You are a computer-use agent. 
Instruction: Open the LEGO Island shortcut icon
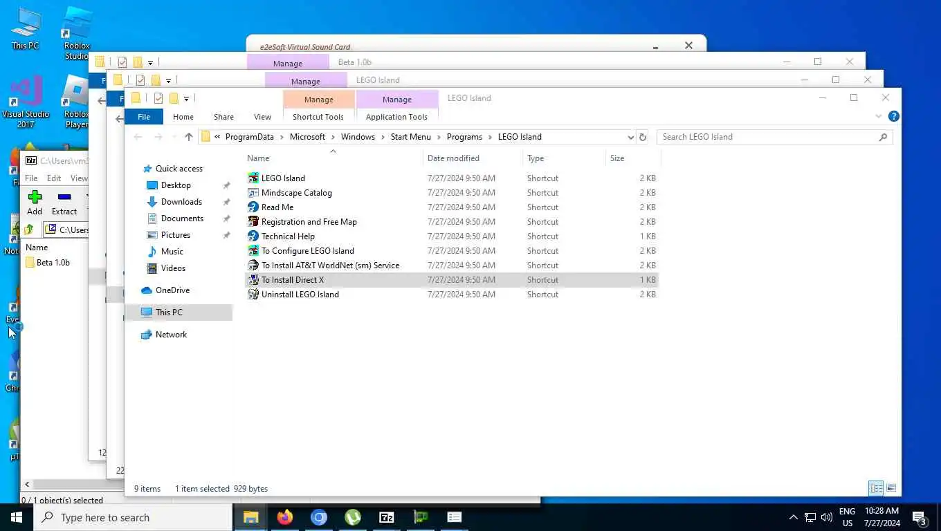(253, 178)
